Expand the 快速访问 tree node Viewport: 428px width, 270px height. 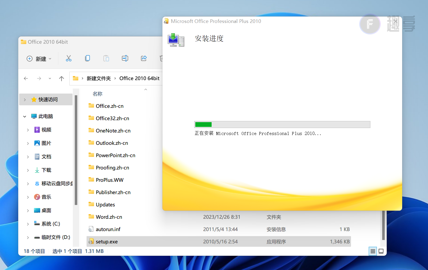pos(25,100)
